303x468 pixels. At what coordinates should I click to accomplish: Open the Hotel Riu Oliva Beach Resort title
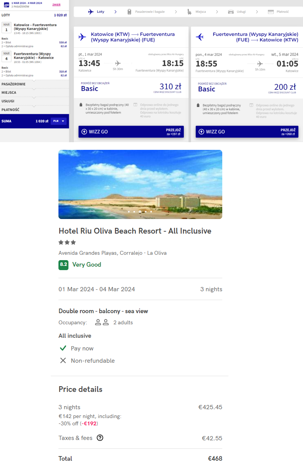click(x=135, y=231)
